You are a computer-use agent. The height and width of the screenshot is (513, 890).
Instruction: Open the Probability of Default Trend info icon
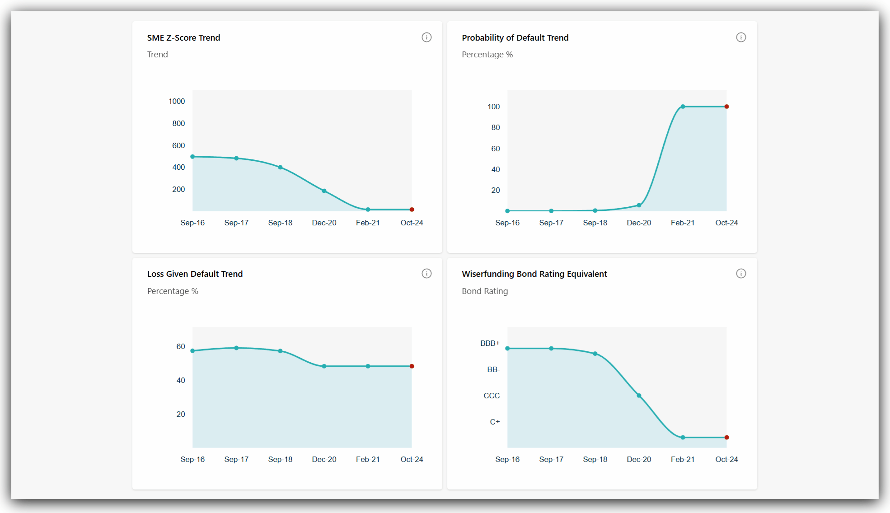click(x=740, y=37)
